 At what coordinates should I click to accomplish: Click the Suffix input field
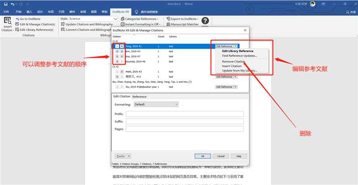click(x=185, y=121)
